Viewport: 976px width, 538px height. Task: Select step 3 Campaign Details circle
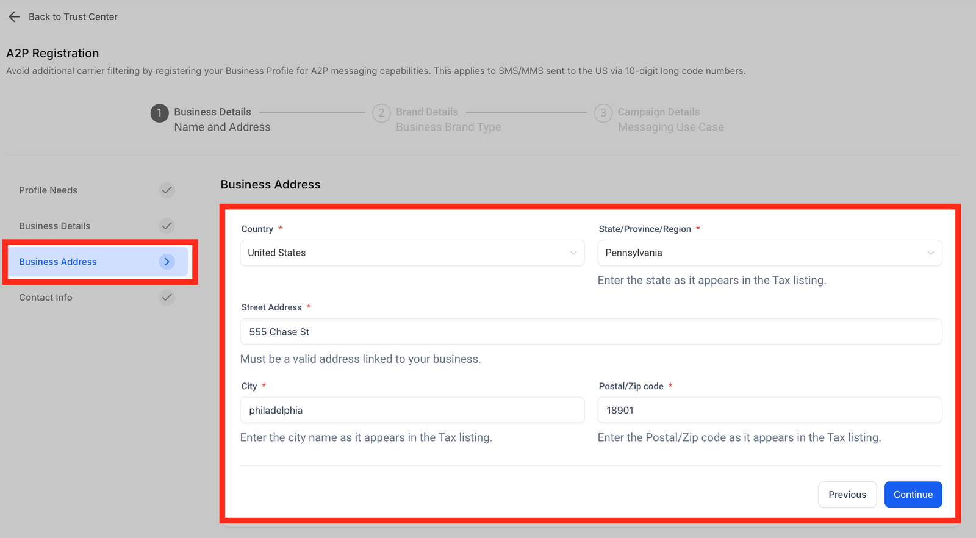pyautogui.click(x=603, y=113)
